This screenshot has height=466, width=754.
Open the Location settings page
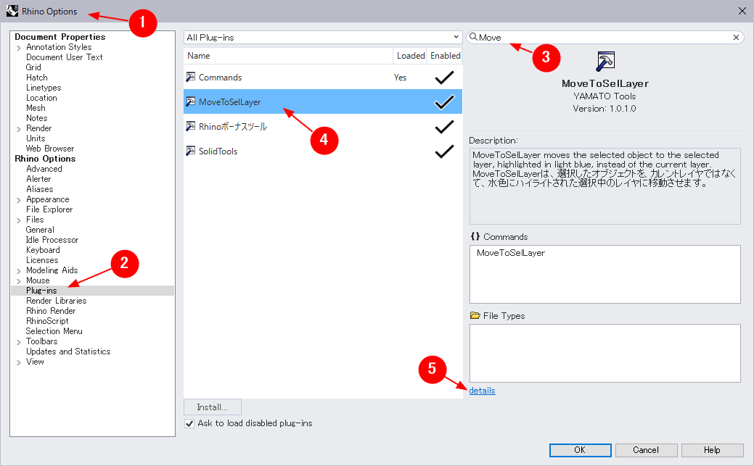41,98
